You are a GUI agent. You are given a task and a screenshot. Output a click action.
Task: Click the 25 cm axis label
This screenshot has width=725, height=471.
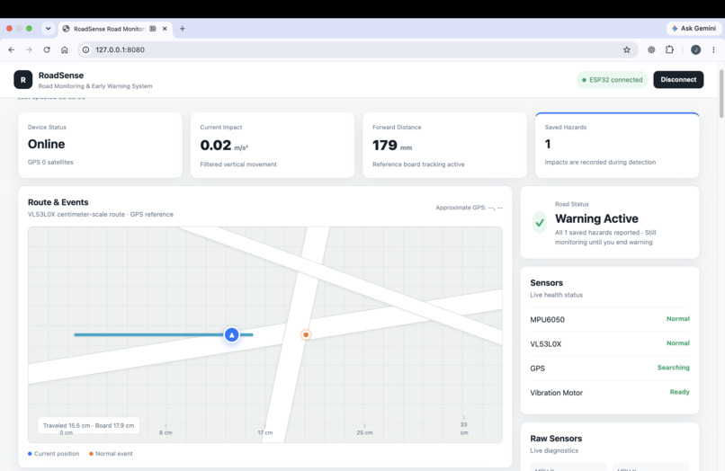pyautogui.click(x=364, y=432)
